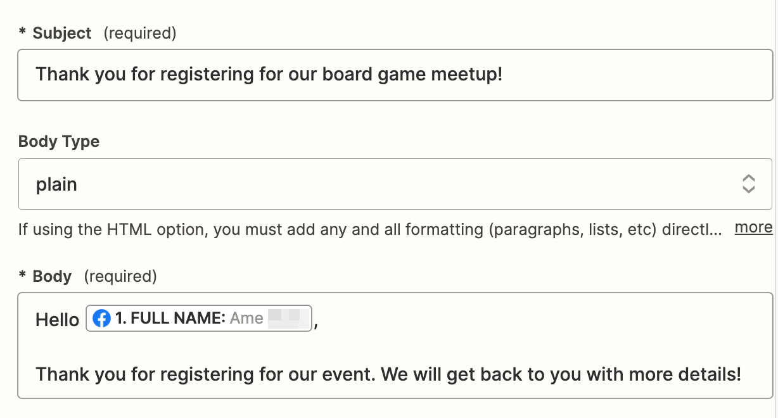Click the '(required)' text beside Body

pos(120,276)
